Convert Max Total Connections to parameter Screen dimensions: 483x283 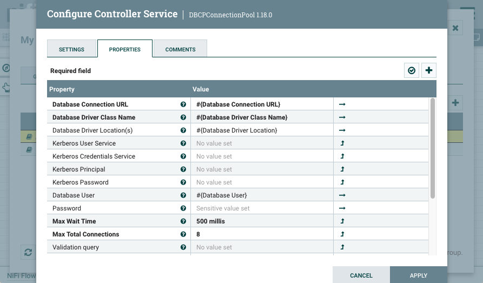342,234
